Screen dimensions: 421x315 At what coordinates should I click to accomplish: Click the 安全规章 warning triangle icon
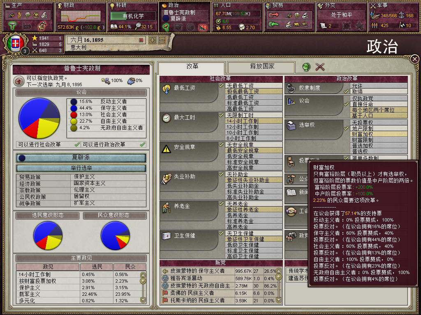[x=167, y=148]
